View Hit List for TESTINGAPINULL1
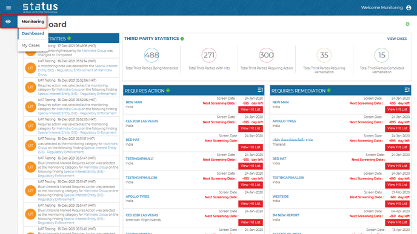The width and height of the screenshot is (417, 234). pos(250,166)
